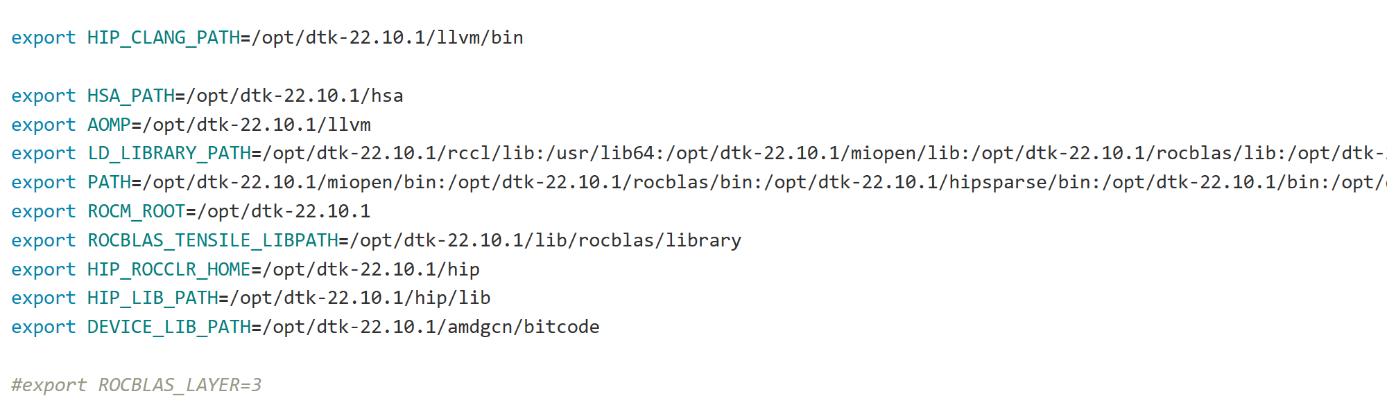
Task: Click the /hsa path ending of the HSA_PATH line
Action: click(381, 96)
